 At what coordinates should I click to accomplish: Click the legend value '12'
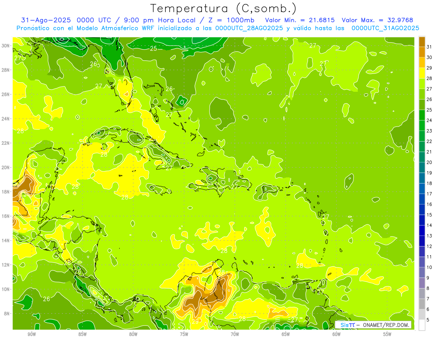point(429,246)
